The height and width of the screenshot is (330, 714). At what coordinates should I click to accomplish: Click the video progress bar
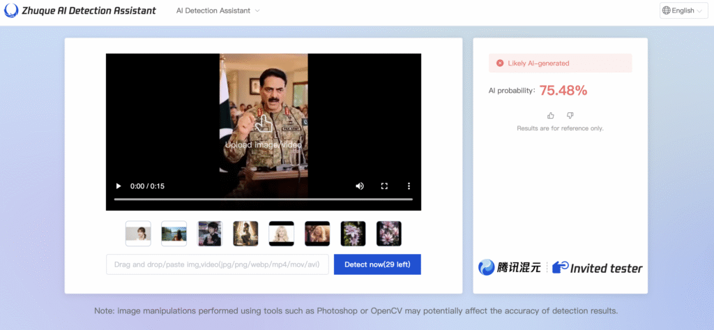264,200
